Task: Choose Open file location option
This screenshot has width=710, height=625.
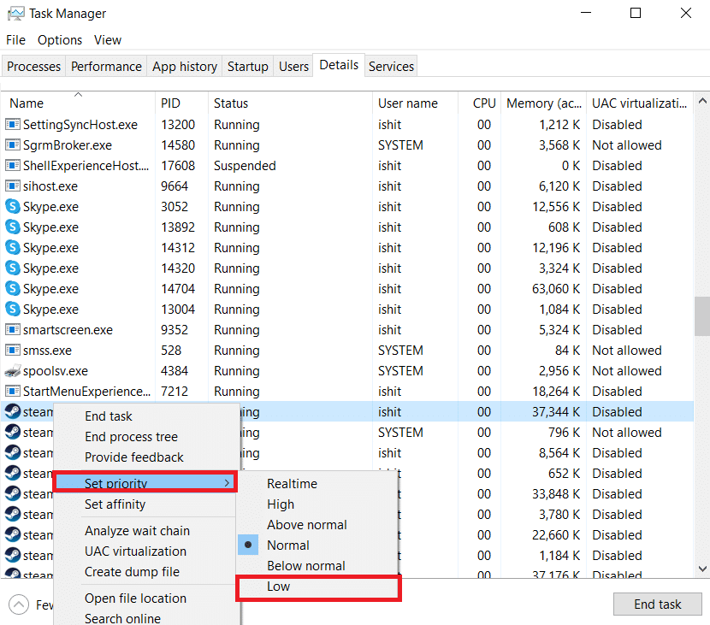Action: [145, 598]
